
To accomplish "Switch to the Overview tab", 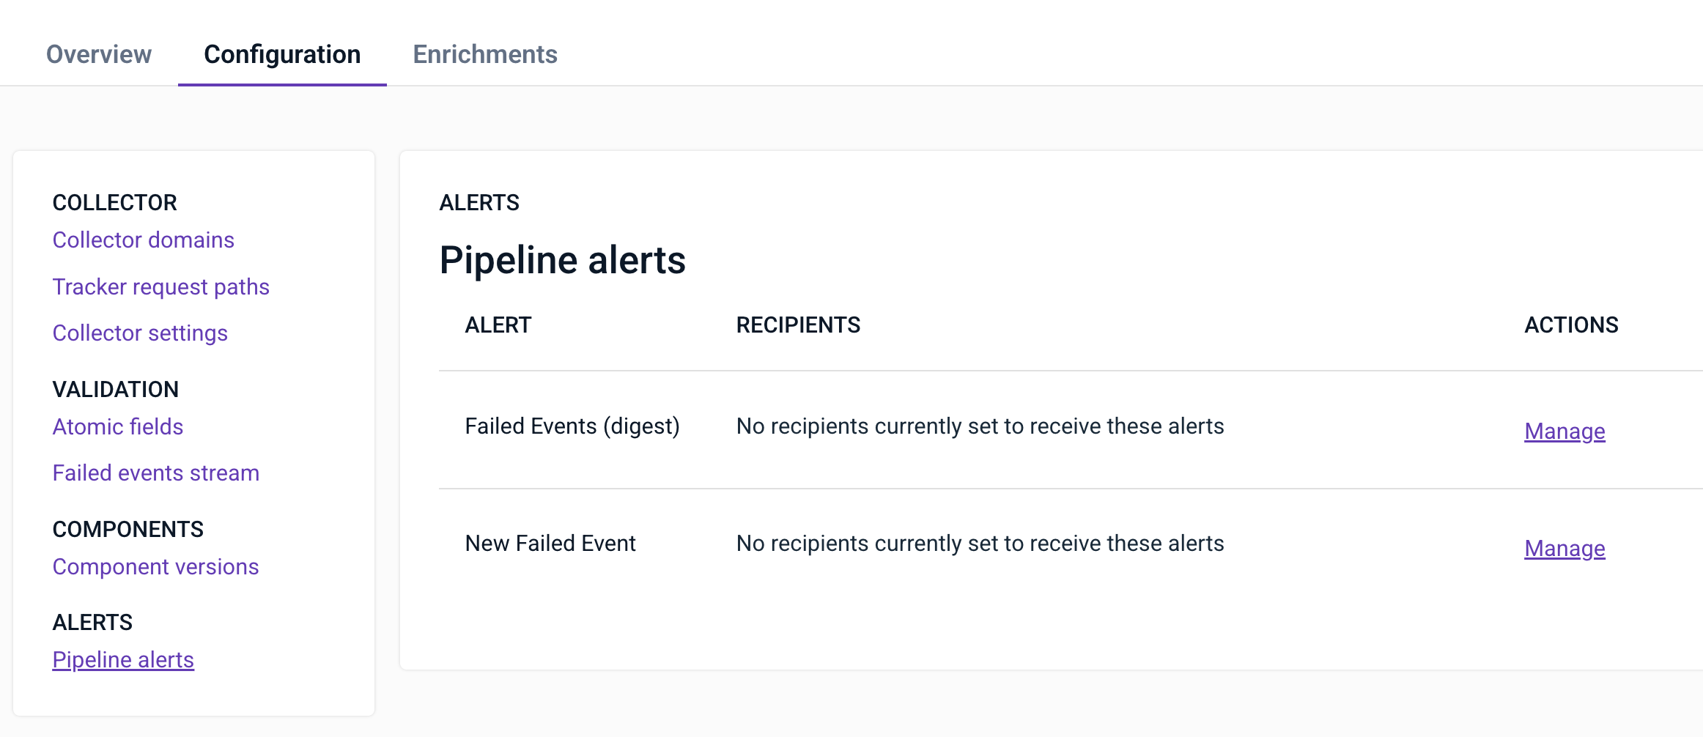I will click(x=99, y=54).
